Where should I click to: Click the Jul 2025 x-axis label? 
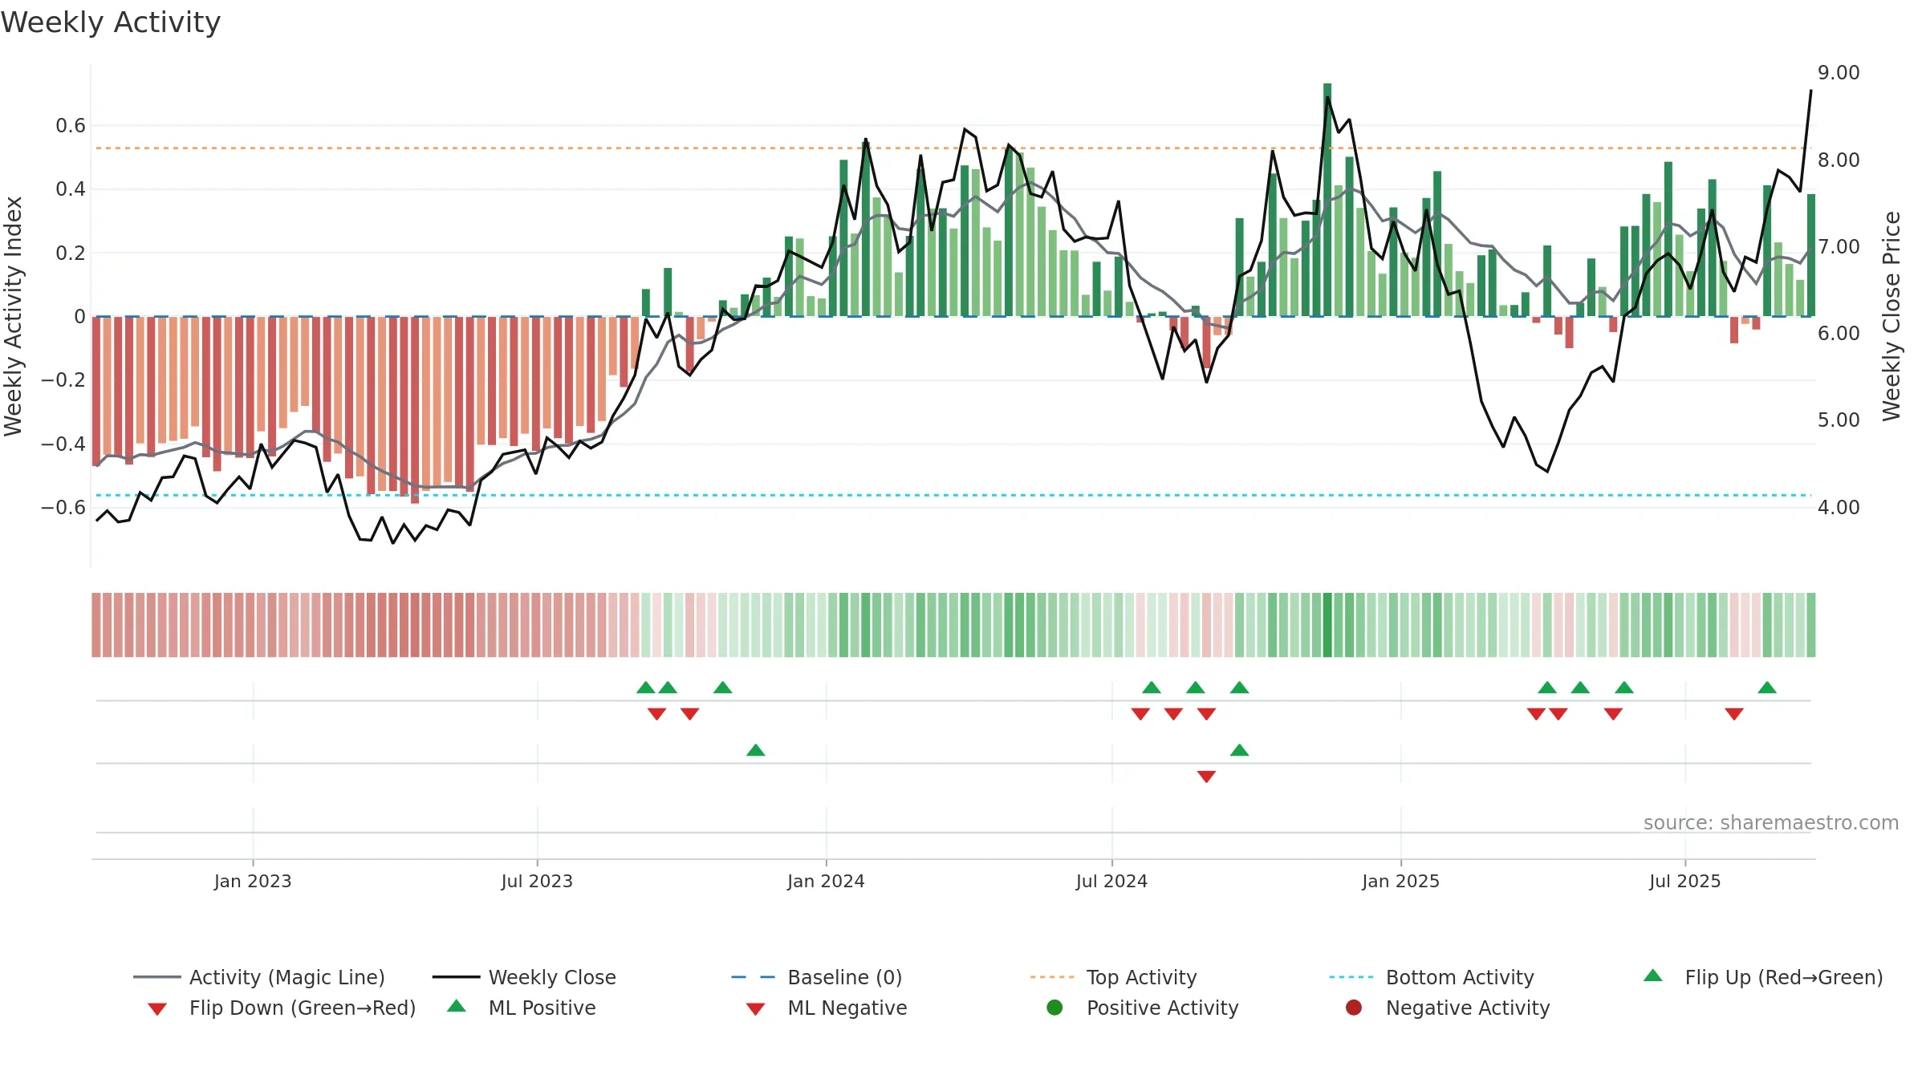(x=1685, y=881)
